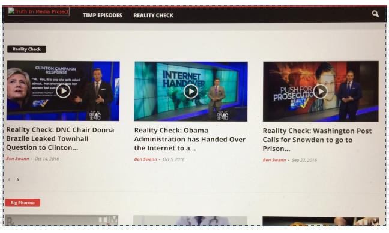Go to previous Reality Check posts arrow
Image resolution: width=389 pixels, height=233 pixels.
(x=9, y=180)
